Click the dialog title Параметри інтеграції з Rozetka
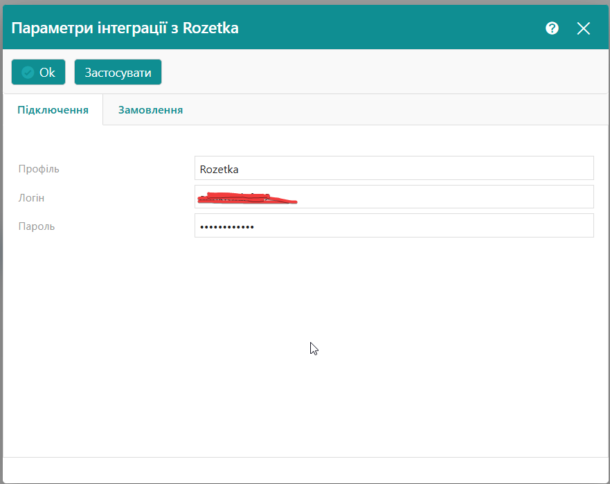Viewport: 610px width, 484px height. (125, 28)
